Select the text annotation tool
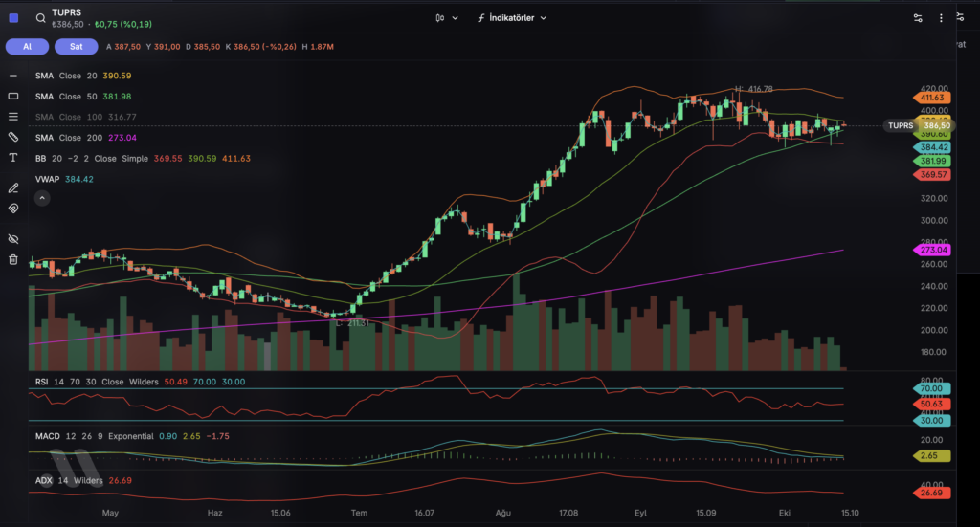This screenshot has width=980, height=527. [13, 158]
